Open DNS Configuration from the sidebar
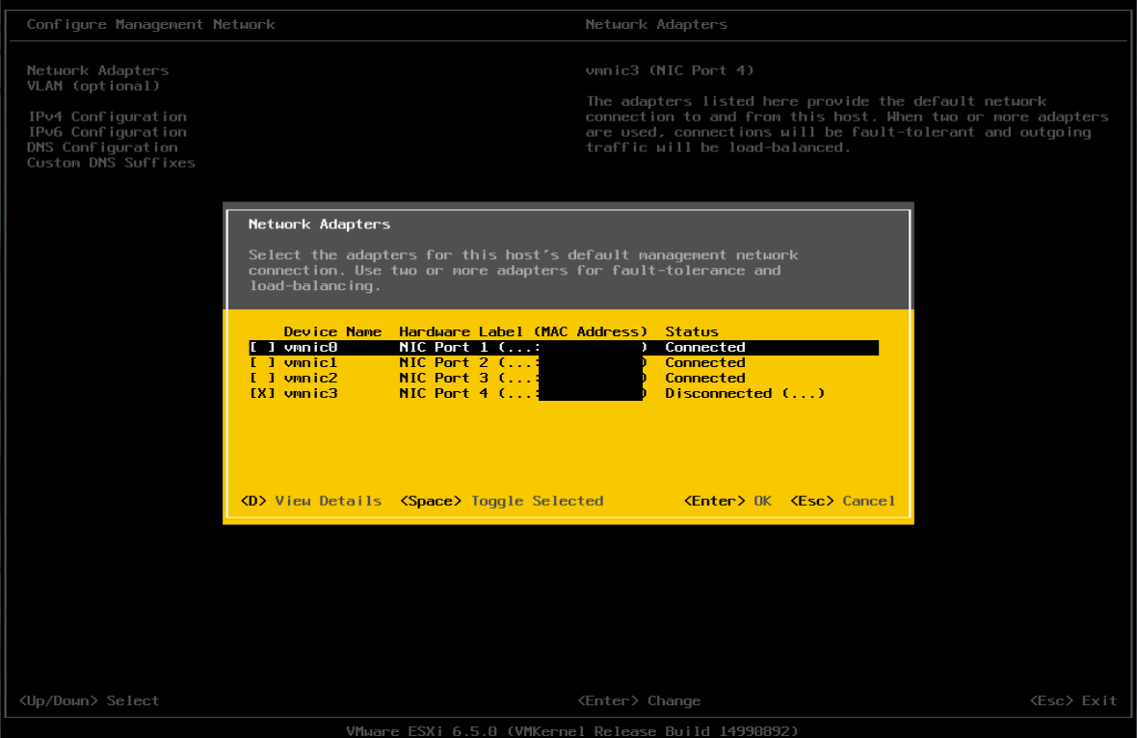 pos(102,146)
